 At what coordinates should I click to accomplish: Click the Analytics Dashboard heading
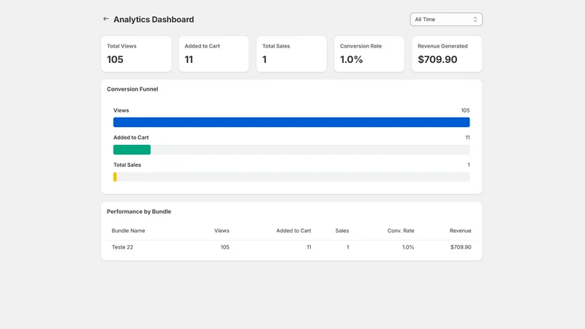(x=154, y=20)
